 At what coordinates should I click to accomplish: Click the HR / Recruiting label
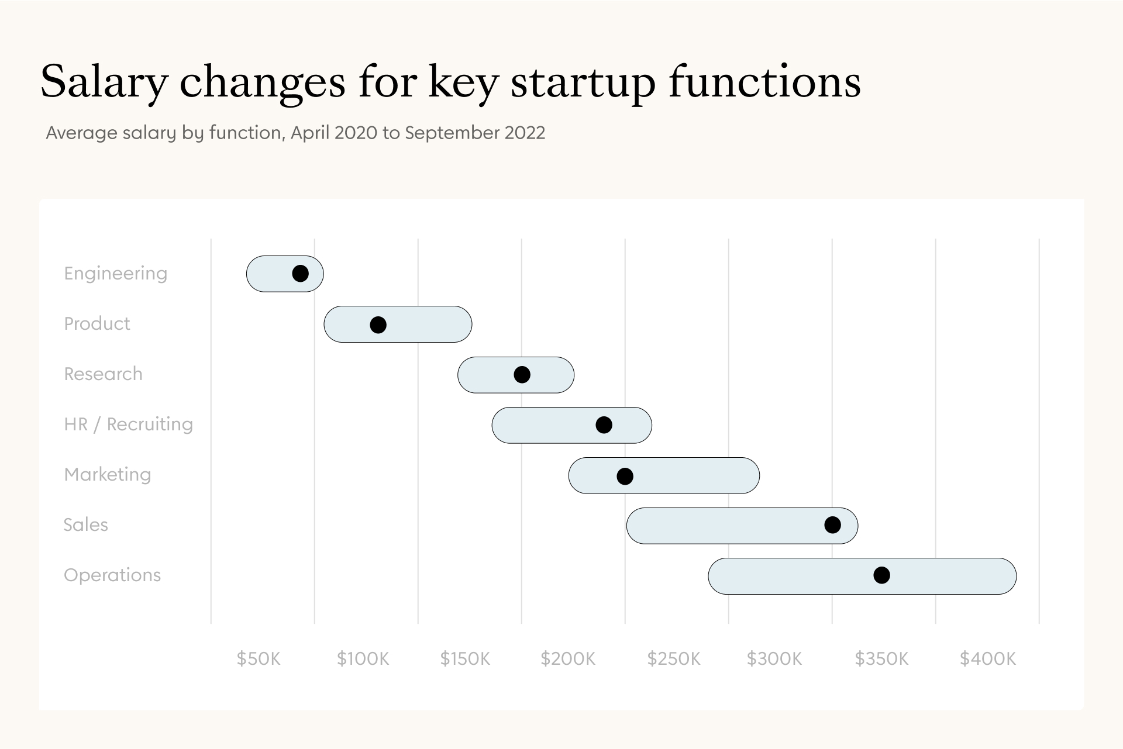[128, 424]
